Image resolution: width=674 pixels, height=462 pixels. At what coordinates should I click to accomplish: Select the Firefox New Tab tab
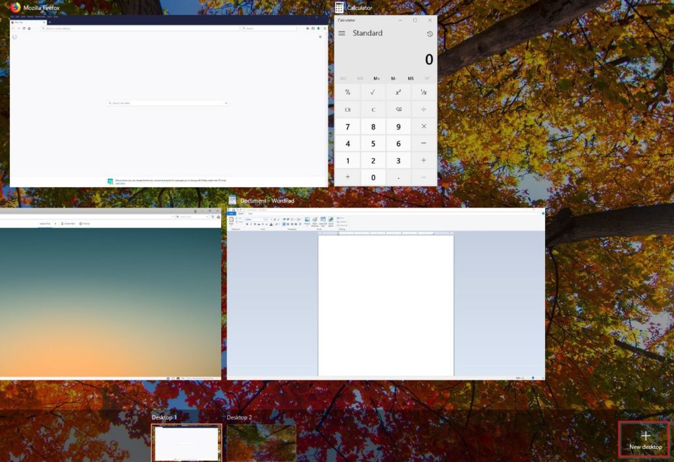coord(28,22)
